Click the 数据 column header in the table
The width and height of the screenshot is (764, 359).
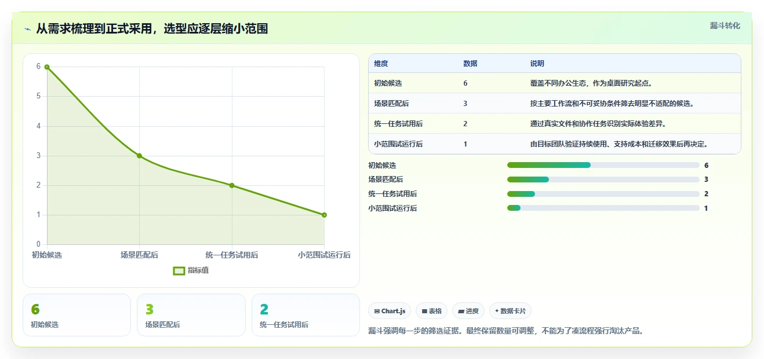[x=470, y=64]
